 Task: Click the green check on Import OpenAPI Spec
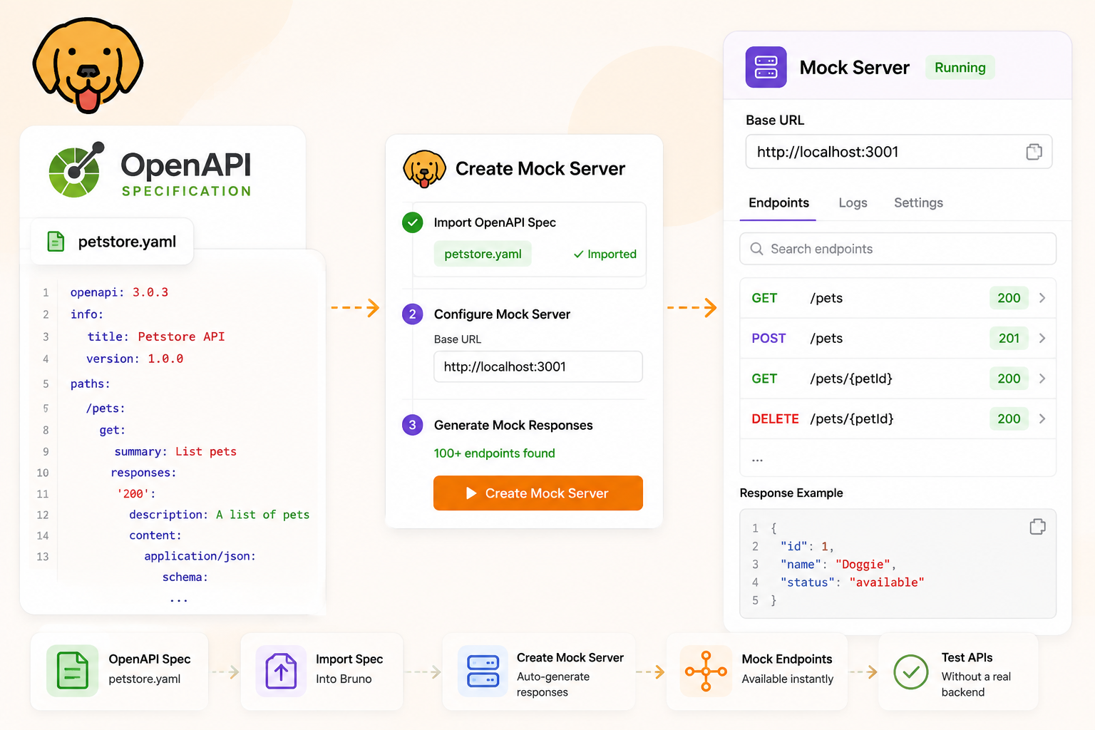coord(412,222)
